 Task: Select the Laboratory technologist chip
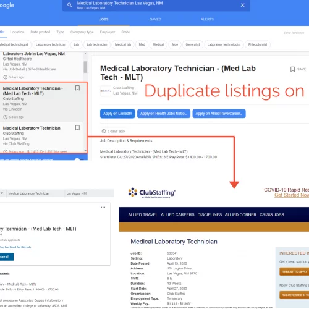224,44
